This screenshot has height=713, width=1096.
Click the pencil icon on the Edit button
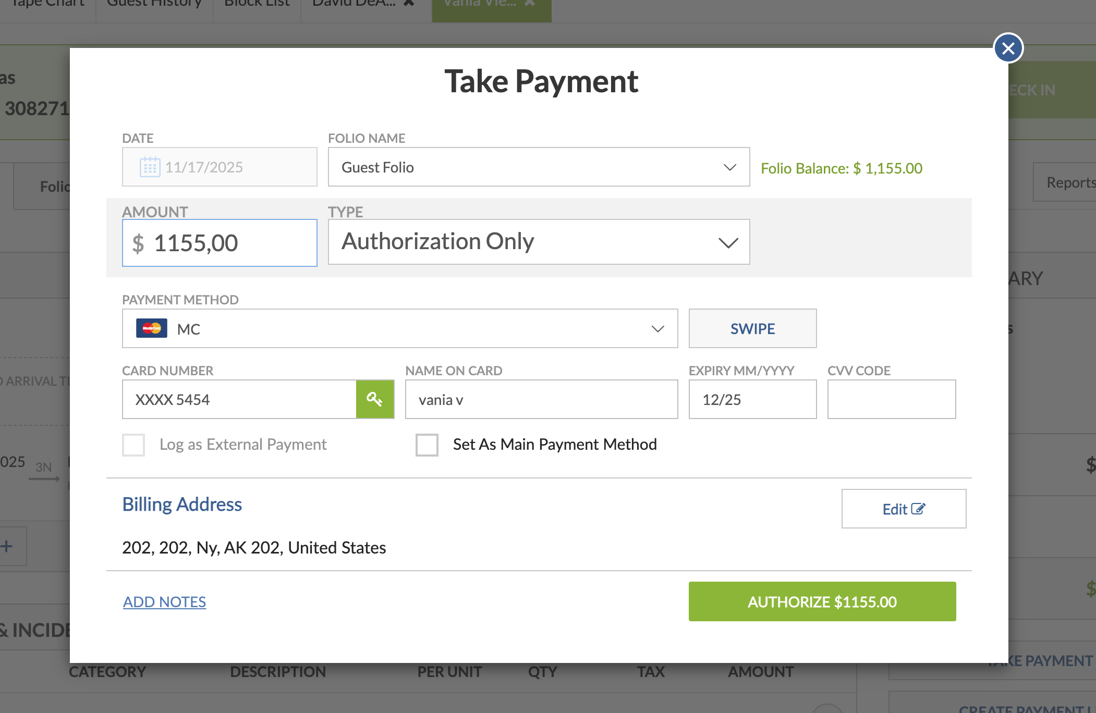pyautogui.click(x=918, y=509)
